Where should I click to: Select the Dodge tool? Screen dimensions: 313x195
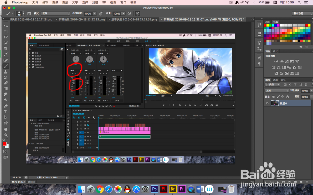click(6, 100)
